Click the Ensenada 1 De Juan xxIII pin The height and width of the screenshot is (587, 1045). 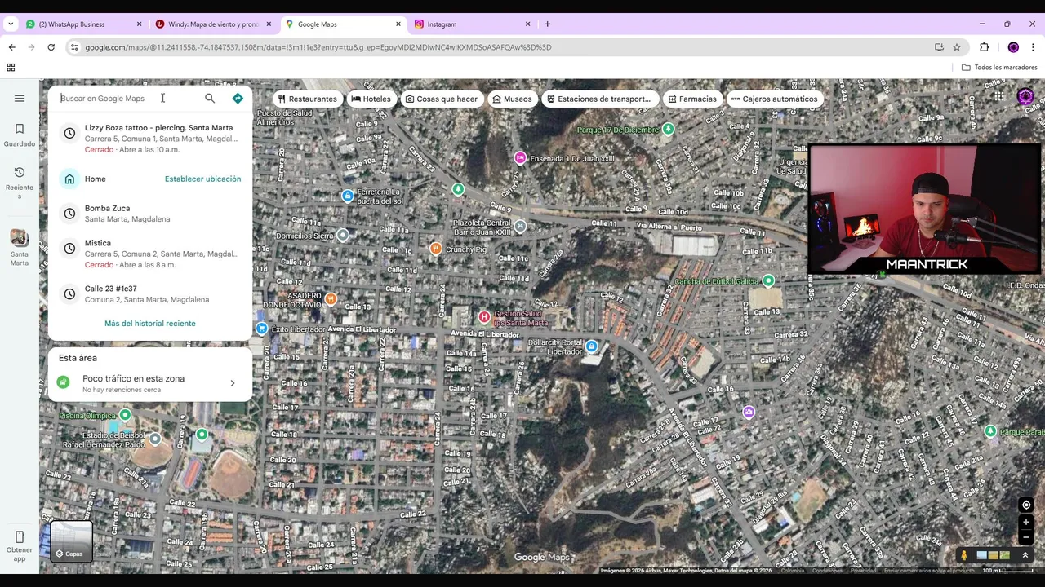pos(520,157)
